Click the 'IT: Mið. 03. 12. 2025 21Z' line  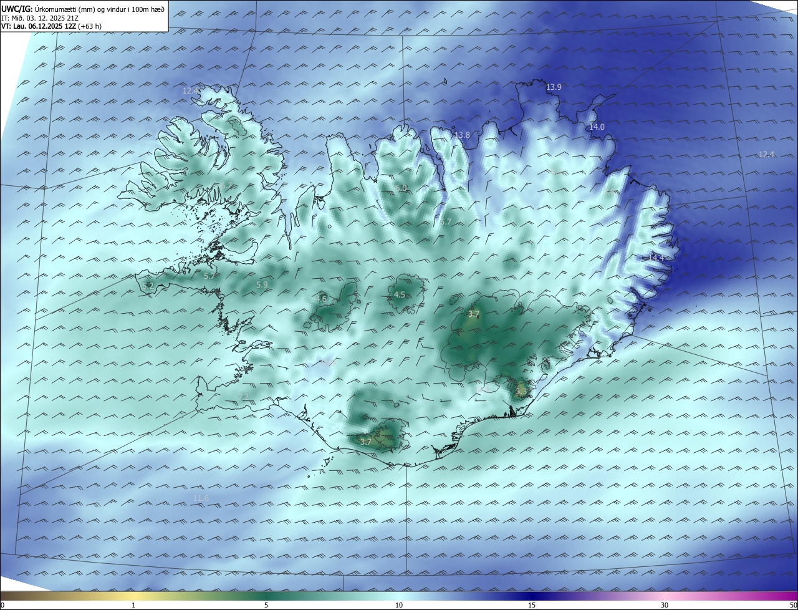41,18
